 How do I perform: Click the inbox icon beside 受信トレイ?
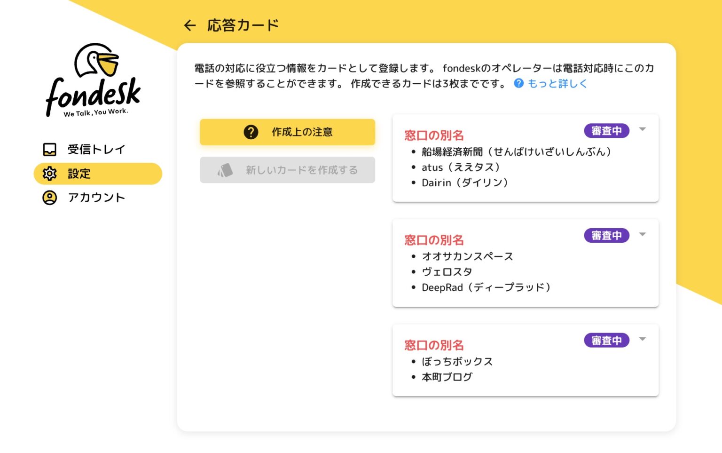[x=48, y=149]
